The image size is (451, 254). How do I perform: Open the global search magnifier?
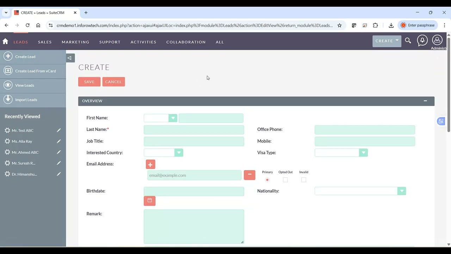point(408,41)
